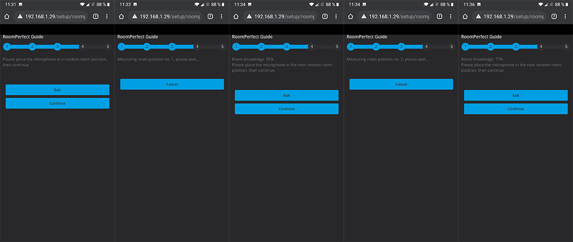Click Continue on the 11:31 screen

pos(57,103)
